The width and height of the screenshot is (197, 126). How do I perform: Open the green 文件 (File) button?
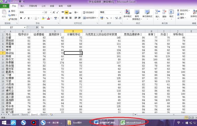pyautogui.click(x=5, y=6)
